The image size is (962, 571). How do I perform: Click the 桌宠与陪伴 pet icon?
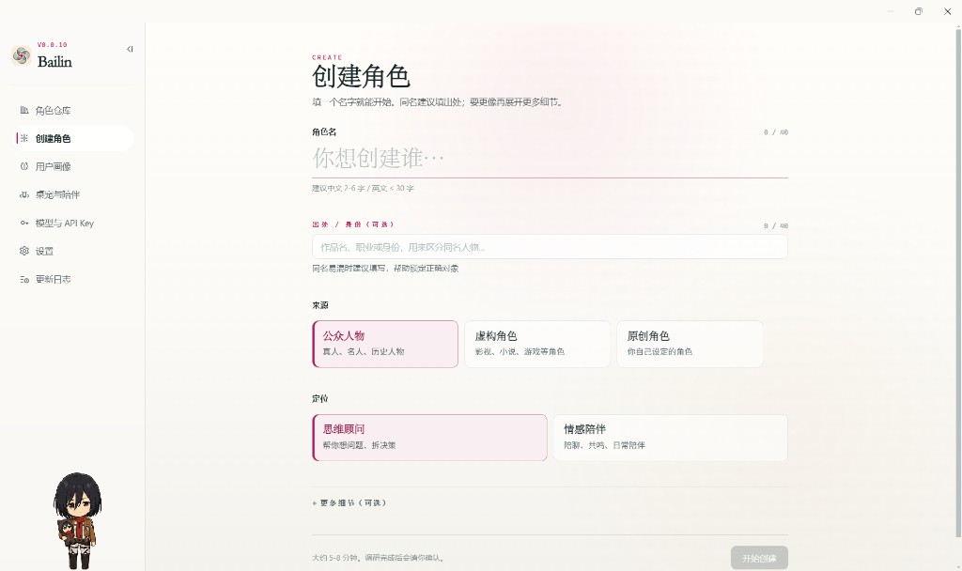(x=23, y=194)
